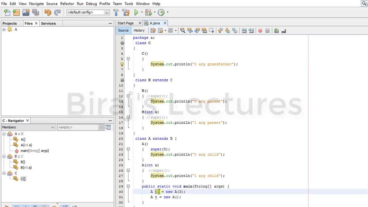Collapse code fold at line 22
This screenshot has height=207, width=368.
click(x=128, y=149)
